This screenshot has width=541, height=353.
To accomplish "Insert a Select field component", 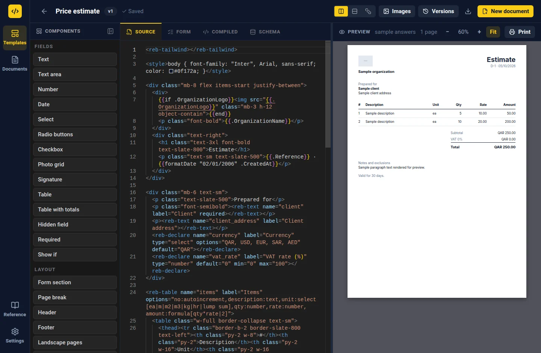I will point(75,119).
